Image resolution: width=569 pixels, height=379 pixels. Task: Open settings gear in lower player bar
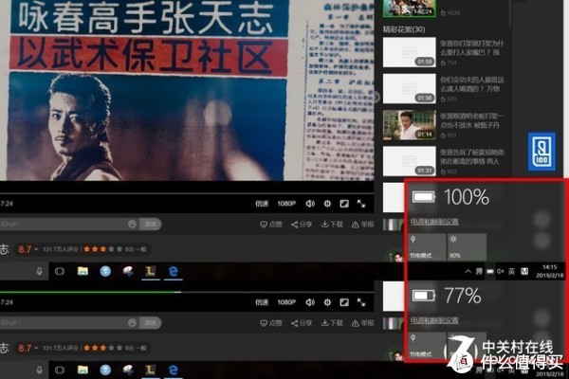point(327,302)
